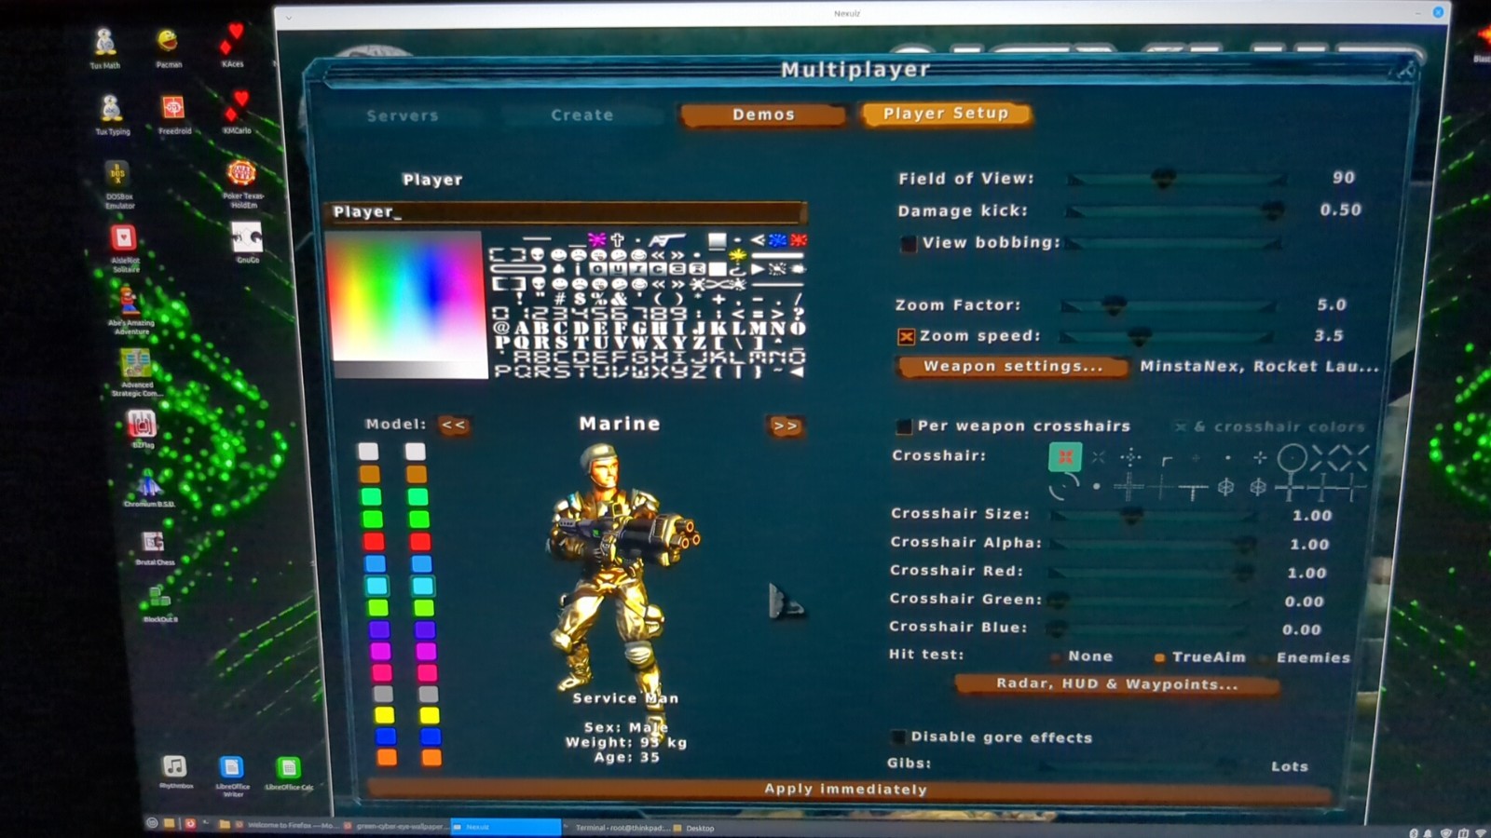The height and width of the screenshot is (838, 1491).
Task: Open the Demos tab
Action: (763, 115)
